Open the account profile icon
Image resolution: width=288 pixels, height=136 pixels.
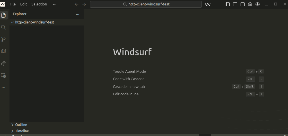[x=258, y=4]
